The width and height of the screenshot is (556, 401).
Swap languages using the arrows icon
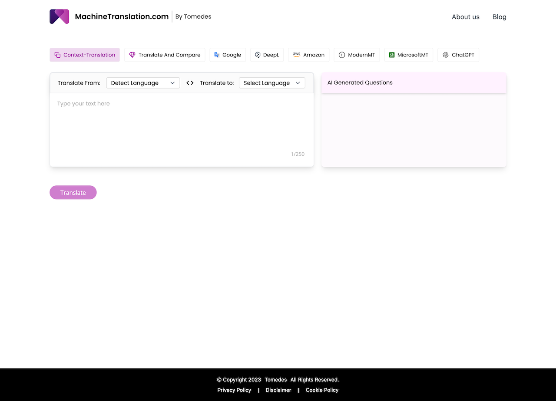190,83
